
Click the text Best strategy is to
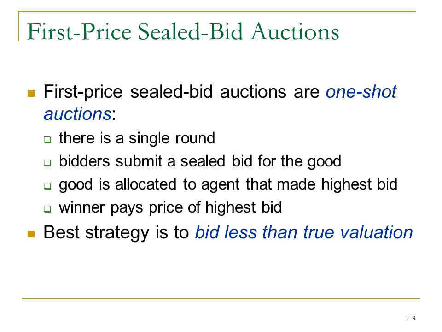point(116,233)
